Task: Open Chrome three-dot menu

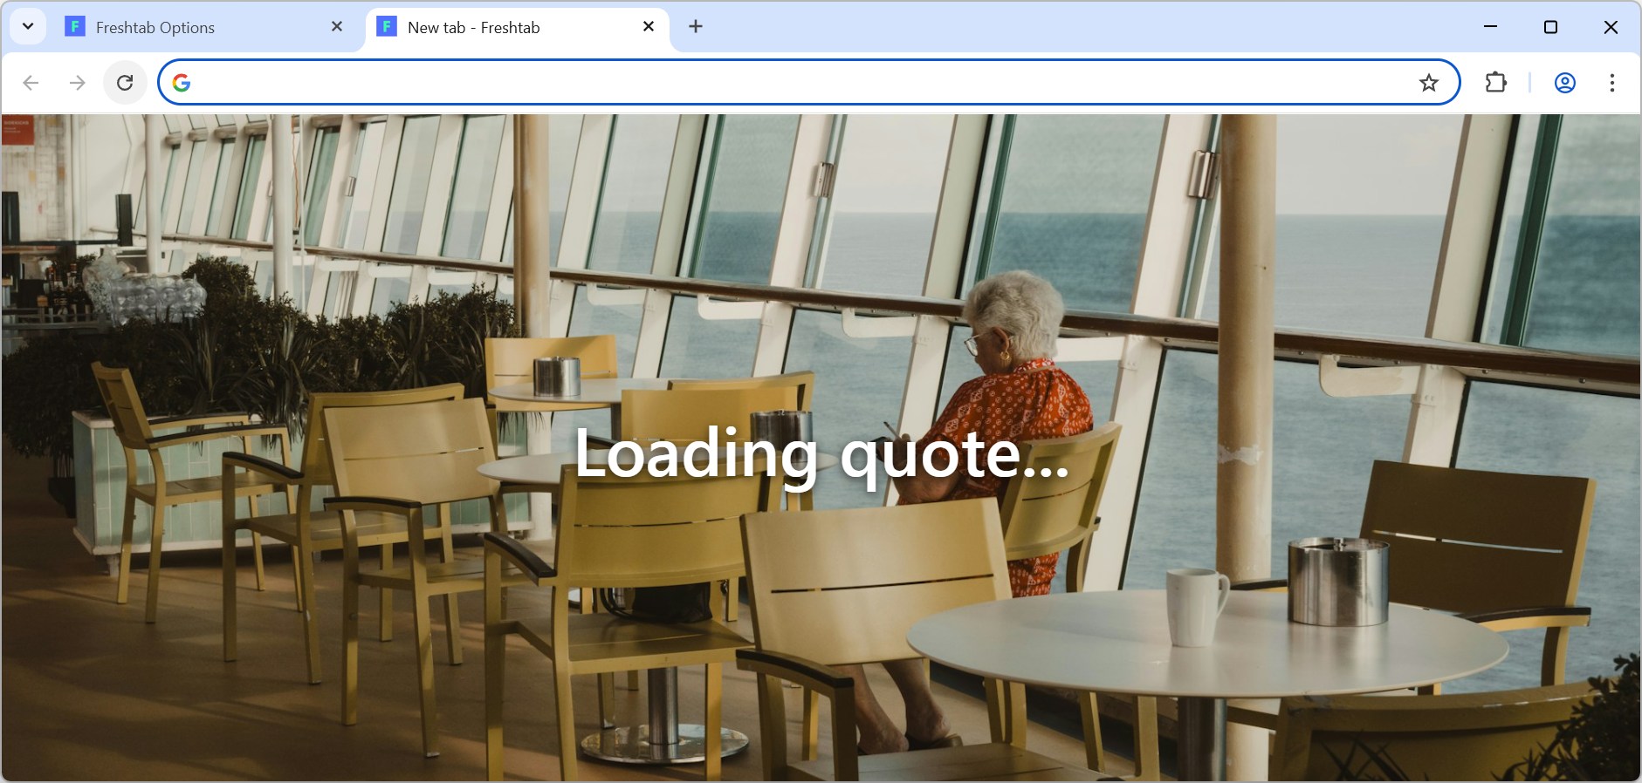Action: click(x=1612, y=83)
